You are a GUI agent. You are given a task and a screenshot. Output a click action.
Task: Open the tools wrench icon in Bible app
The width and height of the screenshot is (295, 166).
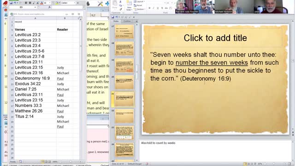coord(100,3)
